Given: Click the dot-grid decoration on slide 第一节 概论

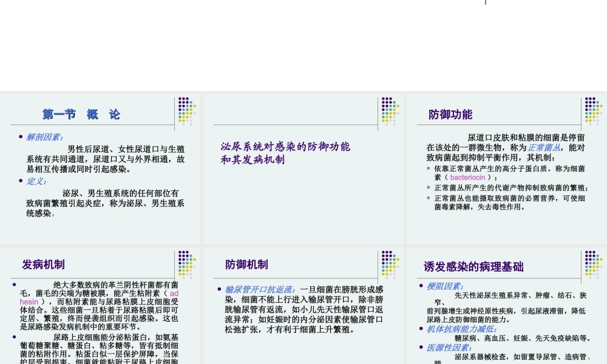Looking at the screenshot, I should click(185, 112).
